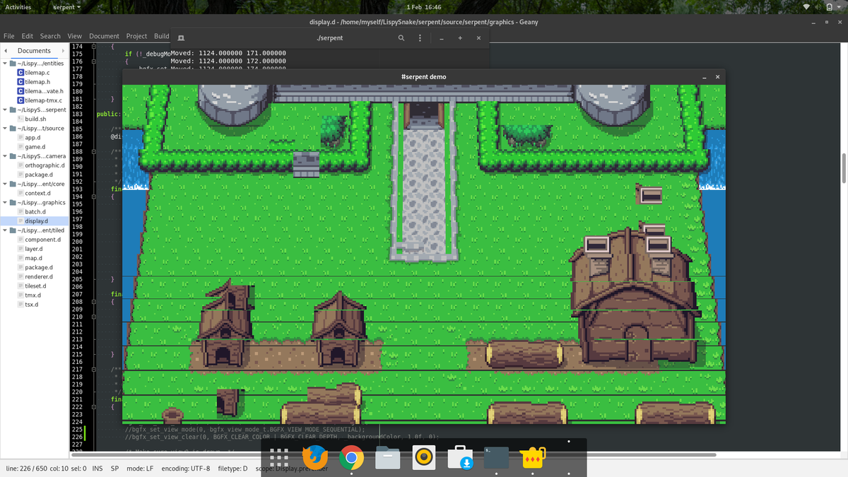The image size is (848, 477).
Task: Click the C file icon beside tilemap.h
Action: tap(20, 82)
